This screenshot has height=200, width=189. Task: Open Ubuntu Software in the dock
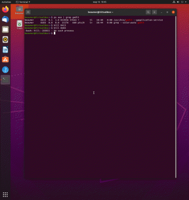pyautogui.click(x=5, y=60)
